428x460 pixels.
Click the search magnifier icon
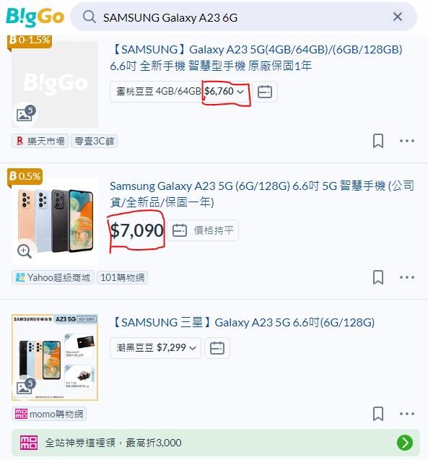[89, 17]
